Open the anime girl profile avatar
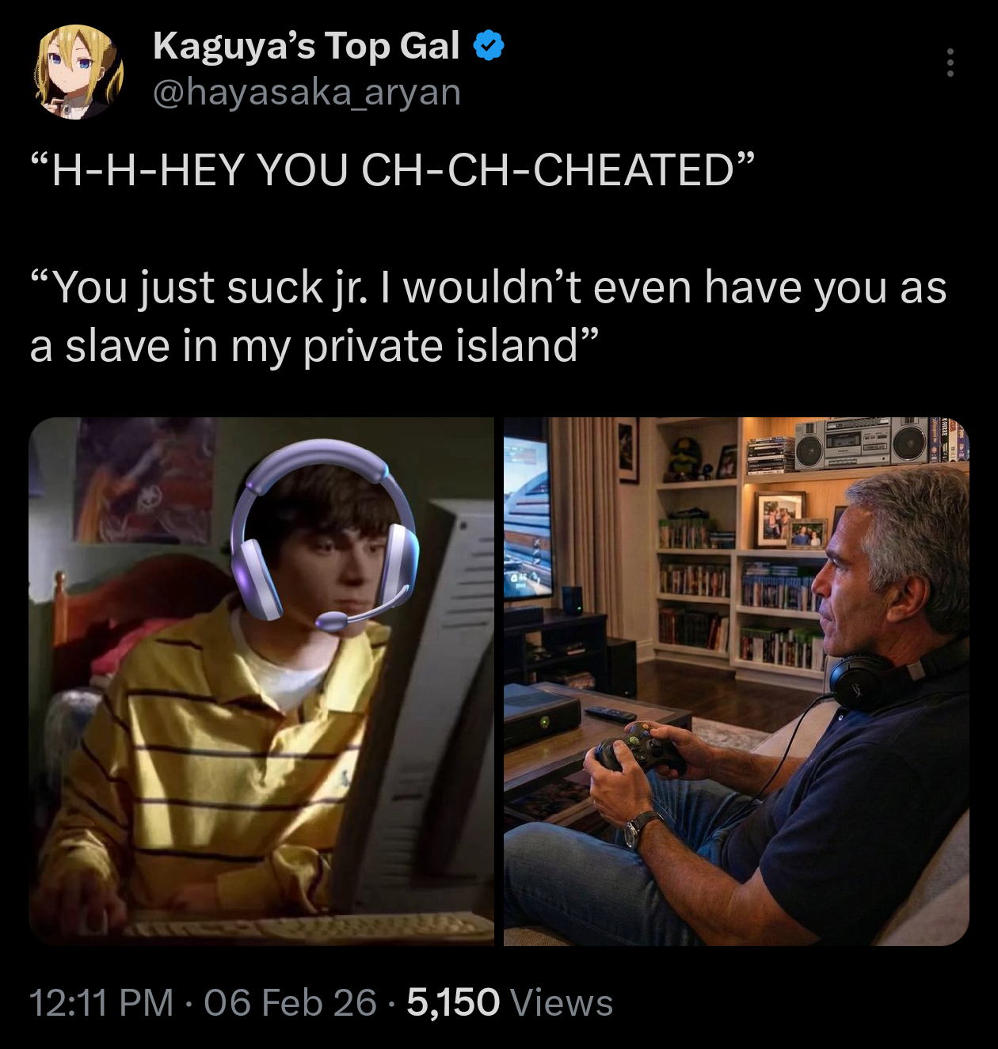Screen dimensions: 998x1049 point(78,70)
